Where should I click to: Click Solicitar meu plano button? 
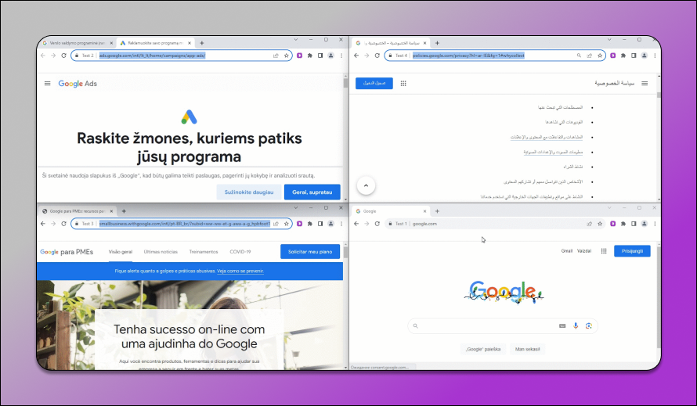[x=310, y=252]
